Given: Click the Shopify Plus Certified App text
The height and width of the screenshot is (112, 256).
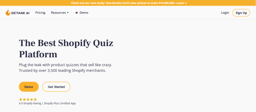Looking at the screenshot, I should [x=60, y=103].
